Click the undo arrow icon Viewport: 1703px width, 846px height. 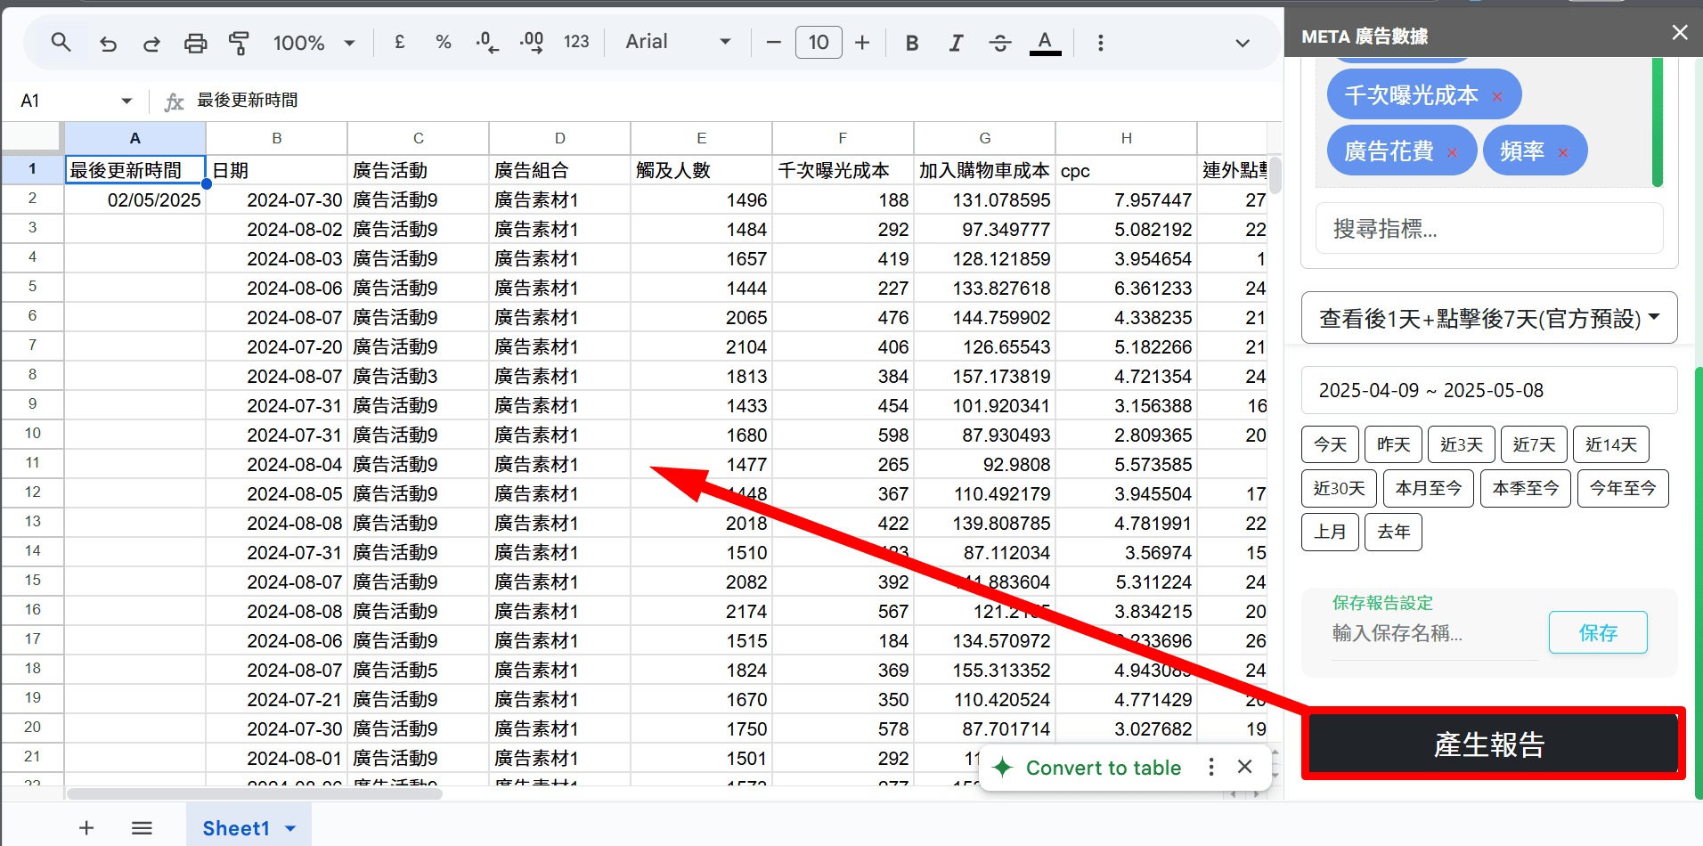click(x=108, y=43)
